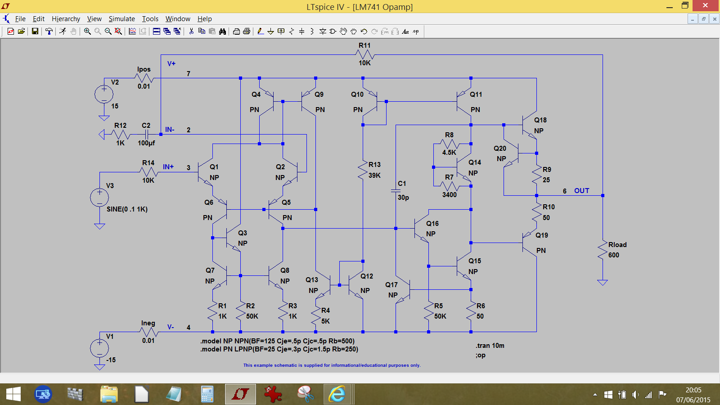This screenshot has height=405, width=720.
Task: Click the Cascade windows toolbar icon
Action: point(167,31)
